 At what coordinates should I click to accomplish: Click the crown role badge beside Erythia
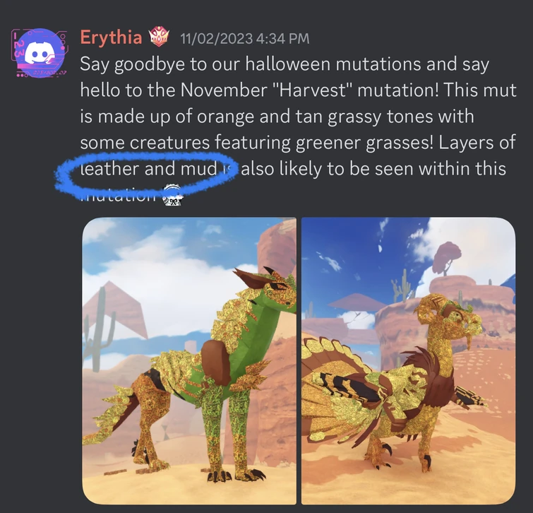click(x=160, y=37)
